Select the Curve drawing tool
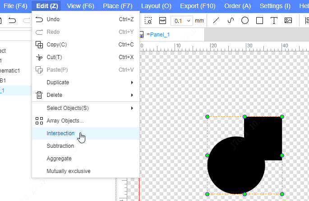Screen dimensions: 309x201 click(x=231, y=21)
